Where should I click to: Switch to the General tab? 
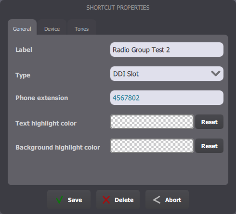coord(22,27)
